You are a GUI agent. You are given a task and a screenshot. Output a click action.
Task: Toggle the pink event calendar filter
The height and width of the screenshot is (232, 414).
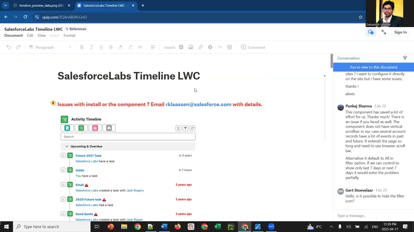95,128
